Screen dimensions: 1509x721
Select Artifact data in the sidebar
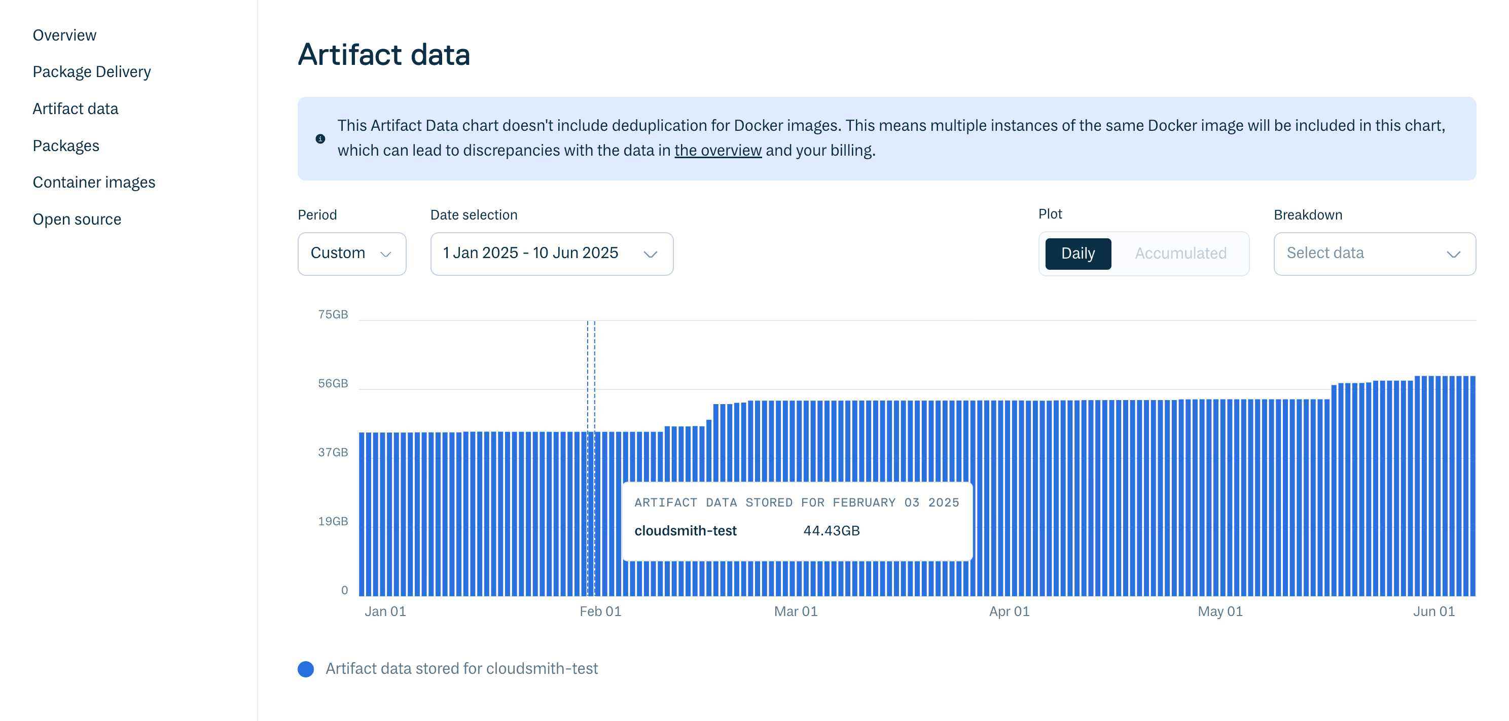click(x=76, y=109)
